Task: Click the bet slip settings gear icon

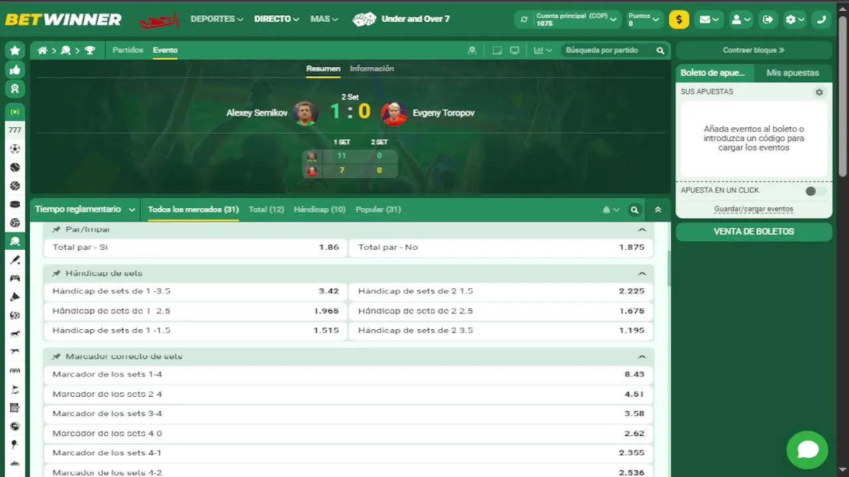Action: pyautogui.click(x=819, y=92)
